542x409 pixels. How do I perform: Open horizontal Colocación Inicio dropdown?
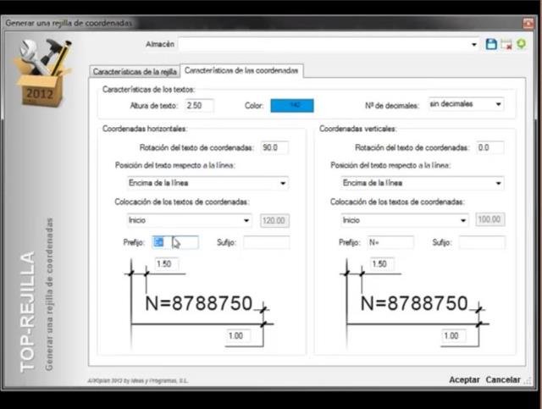pyautogui.click(x=246, y=220)
